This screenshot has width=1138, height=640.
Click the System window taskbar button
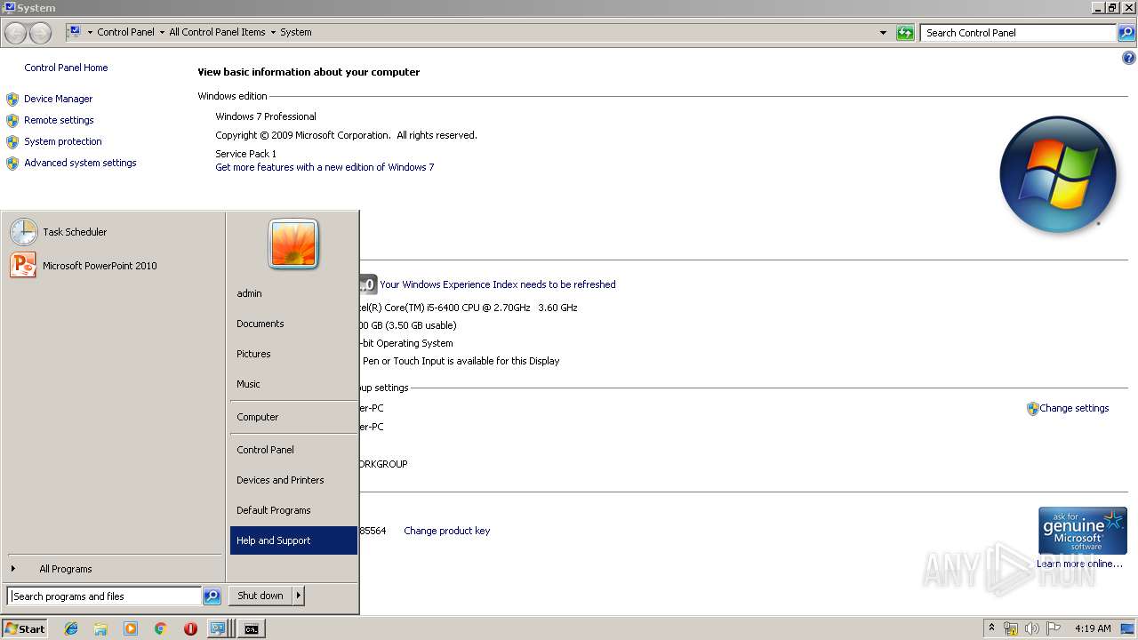[x=219, y=628]
